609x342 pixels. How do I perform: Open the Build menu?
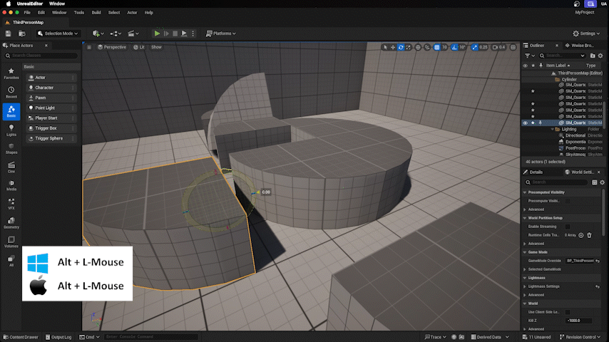pos(96,13)
